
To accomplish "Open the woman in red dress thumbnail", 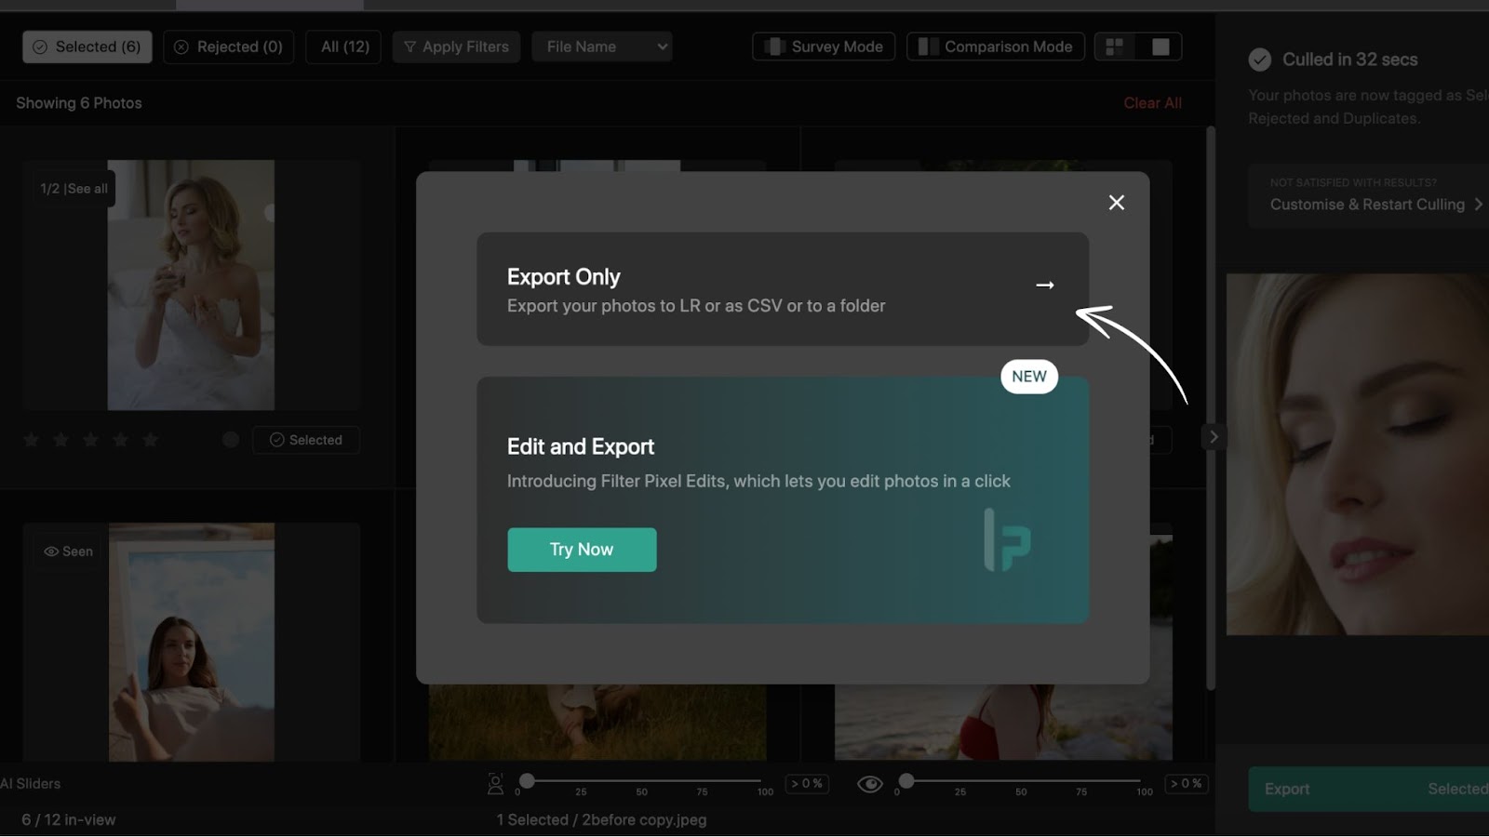I will point(1003,724).
